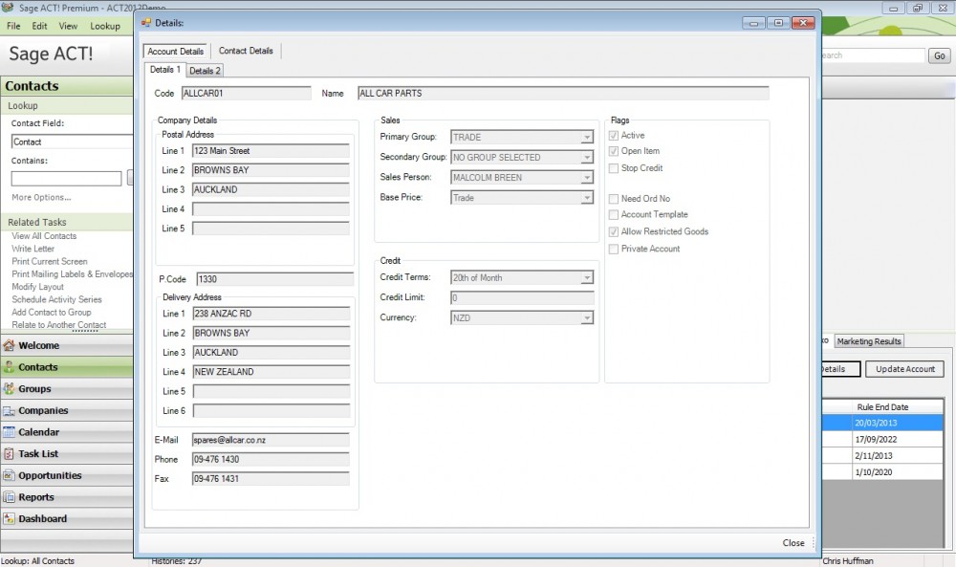Open the Edit menu
The height and width of the screenshot is (567, 956).
click(x=39, y=26)
